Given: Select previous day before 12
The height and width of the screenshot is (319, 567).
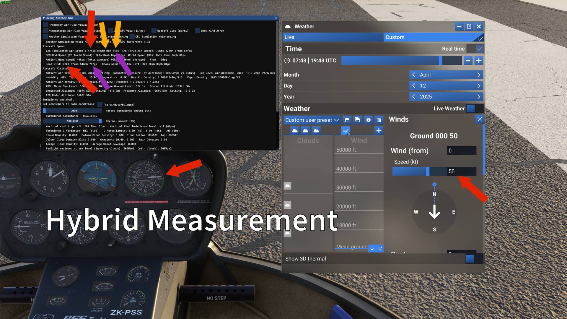Looking at the screenshot, I should click(x=414, y=86).
